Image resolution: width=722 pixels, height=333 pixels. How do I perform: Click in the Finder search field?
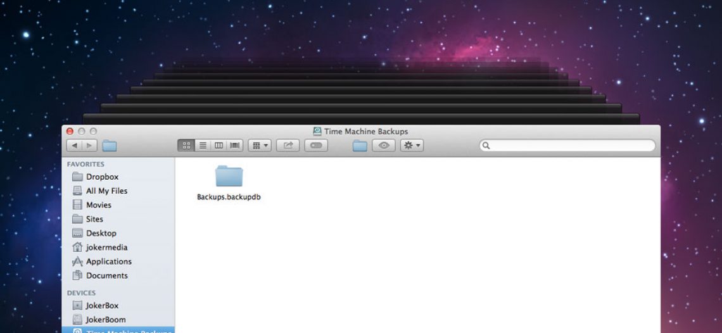tap(567, 146)
